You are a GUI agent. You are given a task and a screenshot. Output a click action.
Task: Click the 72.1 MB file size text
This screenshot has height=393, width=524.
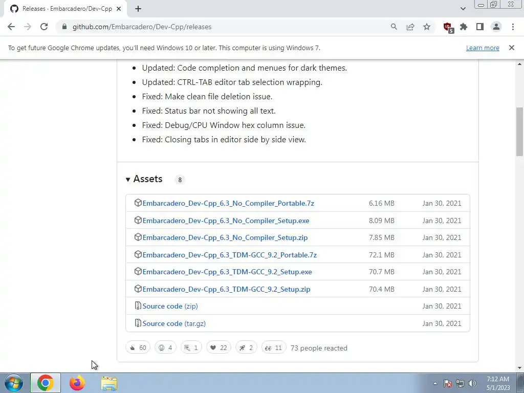point(382,255)
